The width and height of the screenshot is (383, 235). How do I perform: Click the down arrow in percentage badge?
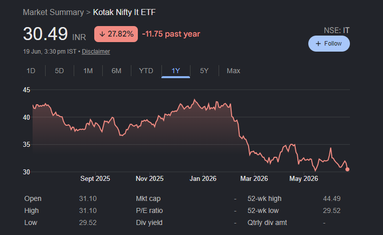(102, 34)
